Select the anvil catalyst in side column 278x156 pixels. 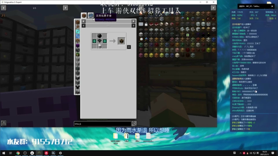tap(78, 87)
